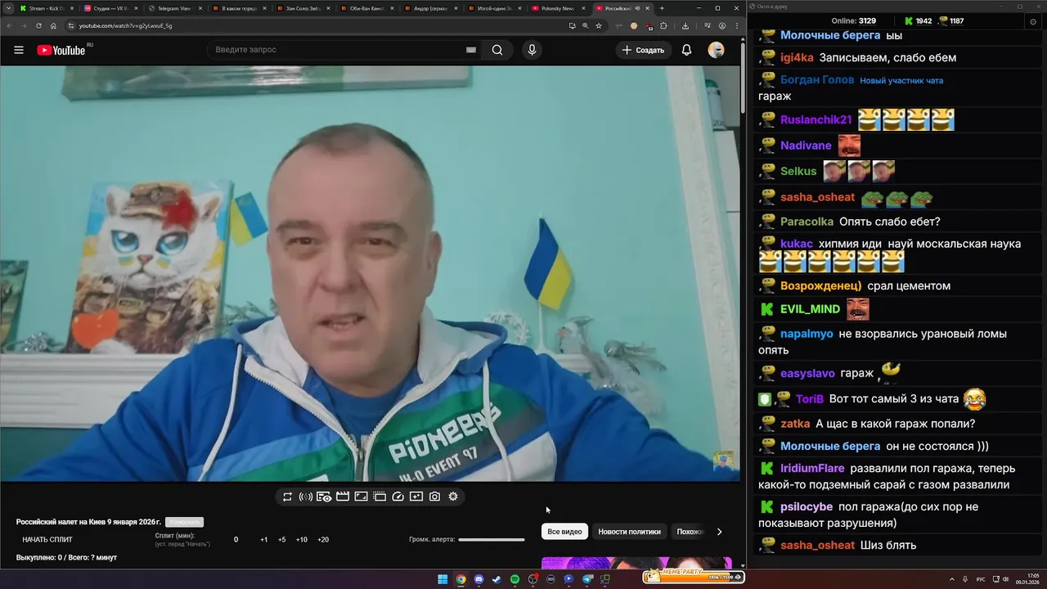
Task: Open the Windows Start menu
Action: tap(443, 579)
